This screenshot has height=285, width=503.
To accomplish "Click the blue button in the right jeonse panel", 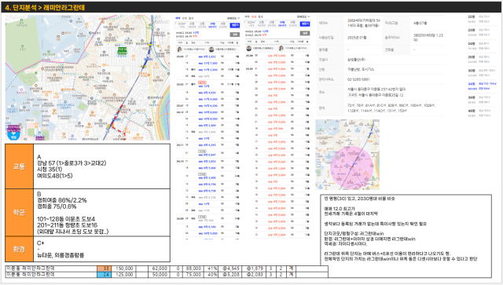I will (305, 24).
